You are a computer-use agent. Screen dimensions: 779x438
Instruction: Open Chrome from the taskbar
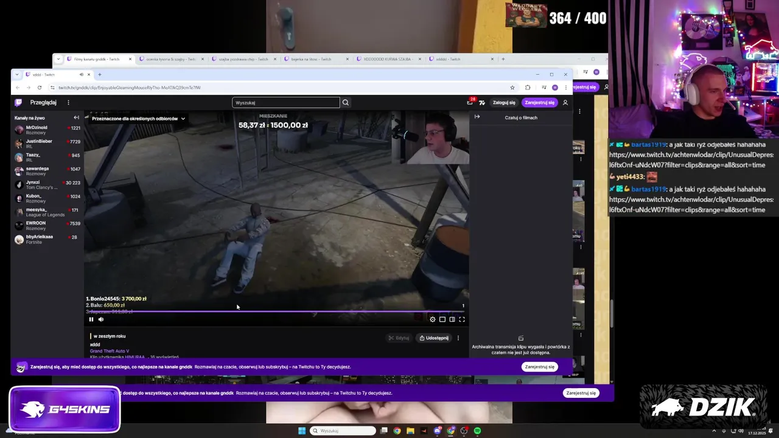click(397, 431)
